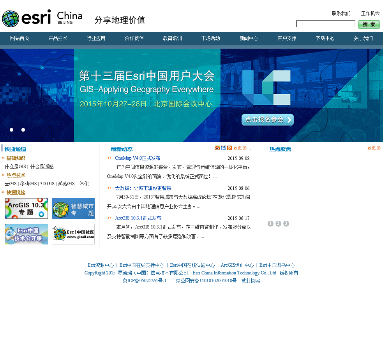The image size is (383, 348).
Task: Click the Esri globe logo
Action: (x=11, y=19)
